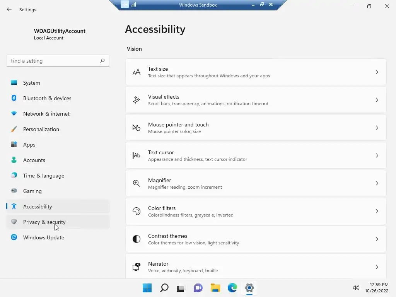
Task: Click the Narrator icon
Action: (x=137, y=267)
